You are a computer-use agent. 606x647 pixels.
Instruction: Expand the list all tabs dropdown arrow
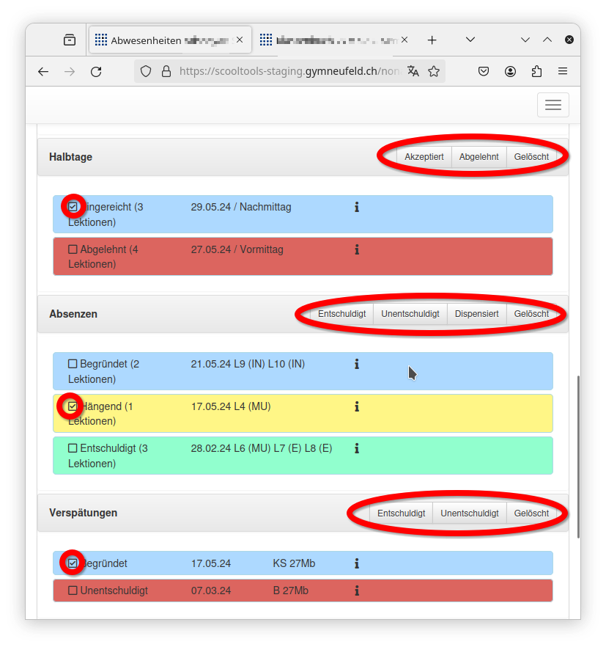point(525,40)
